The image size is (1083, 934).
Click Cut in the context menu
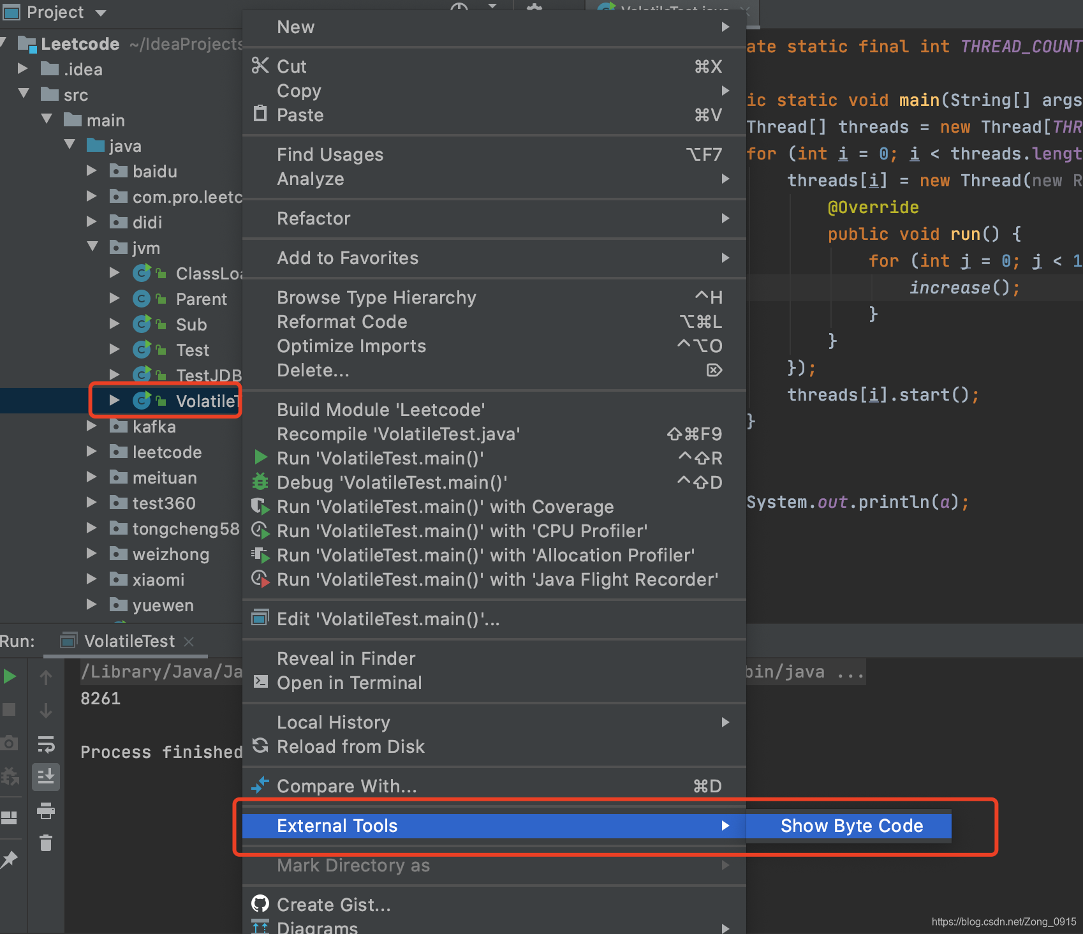click(494, 66)
